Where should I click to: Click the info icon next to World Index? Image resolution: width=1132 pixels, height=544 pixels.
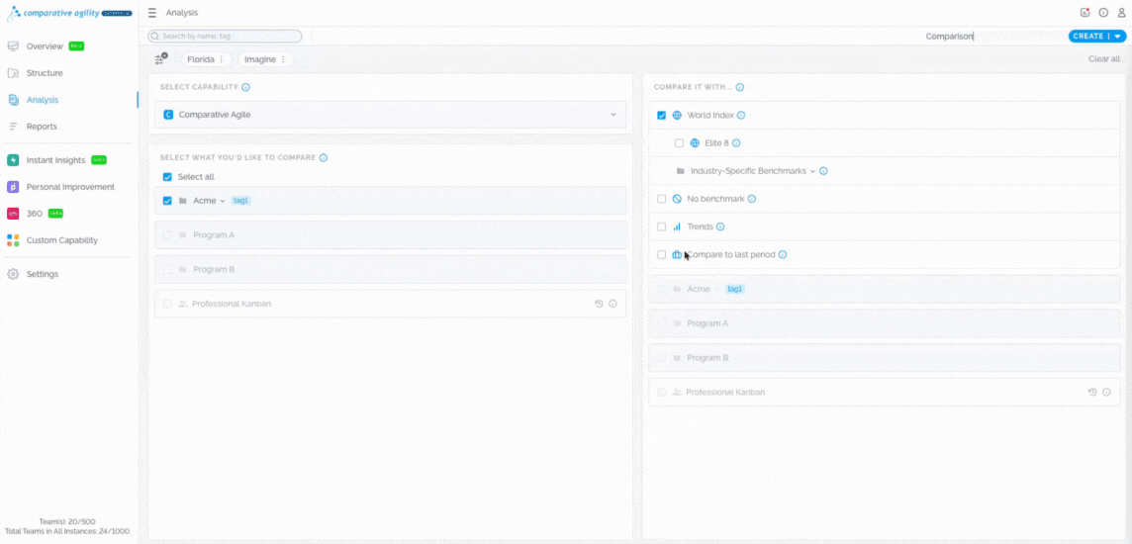click(x=741, y=116)
